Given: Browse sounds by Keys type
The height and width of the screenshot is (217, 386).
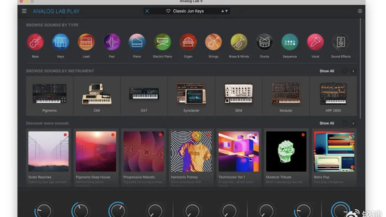Looking at the screenshot, I should coord(60,42).
